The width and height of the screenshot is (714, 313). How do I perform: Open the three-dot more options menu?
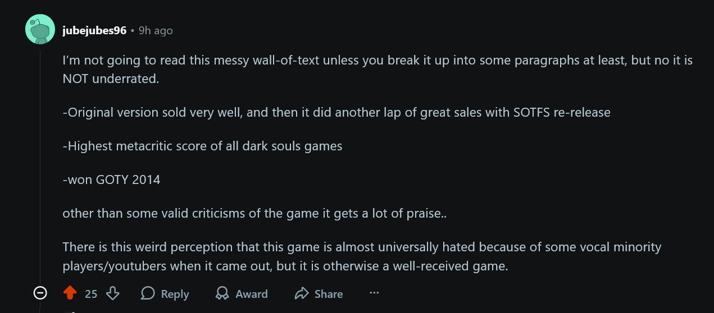(374, 293)
